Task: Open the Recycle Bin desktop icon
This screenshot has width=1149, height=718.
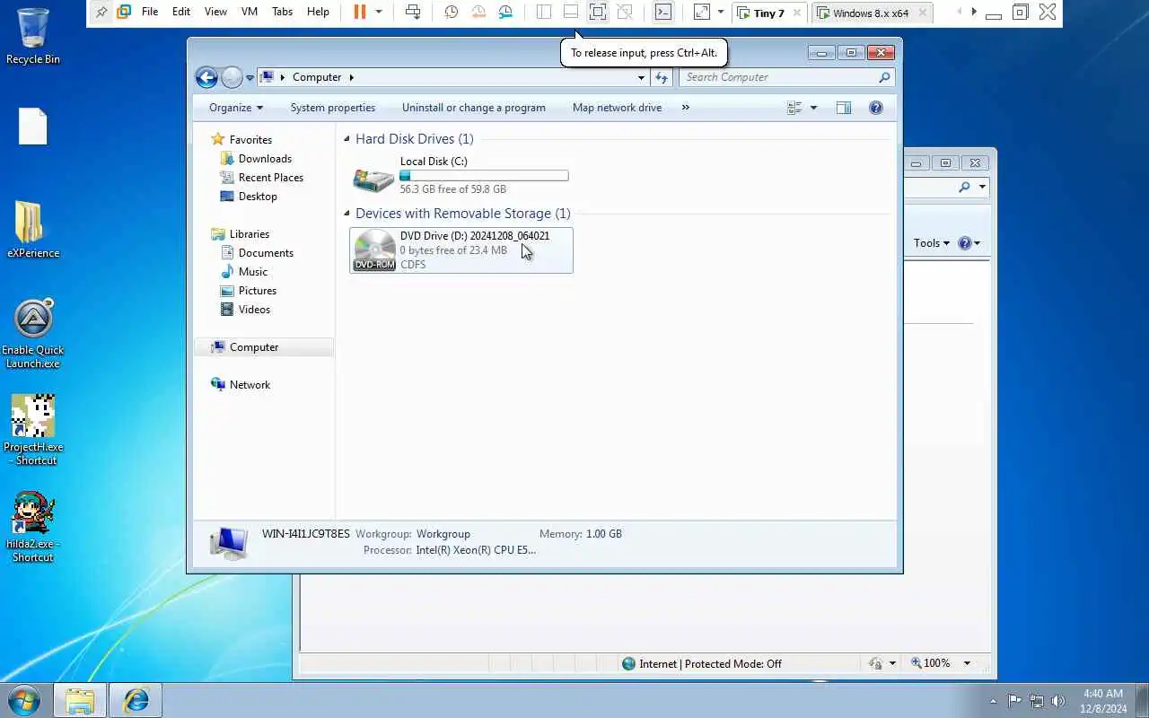Action: [33, 38]
